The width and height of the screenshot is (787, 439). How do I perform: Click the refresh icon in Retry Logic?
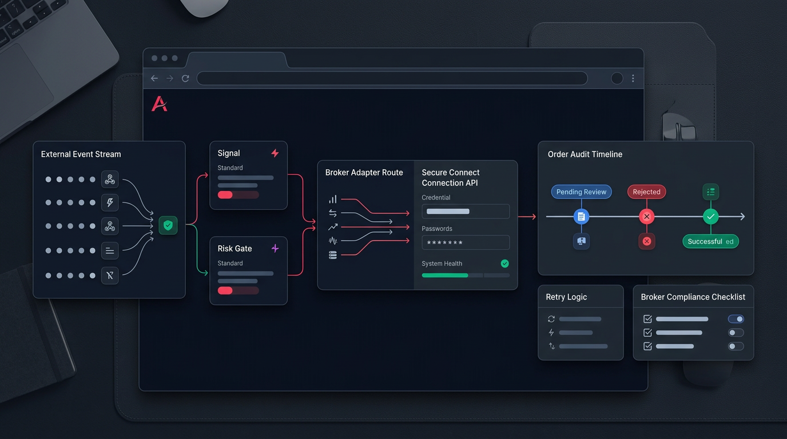[551, 319]
